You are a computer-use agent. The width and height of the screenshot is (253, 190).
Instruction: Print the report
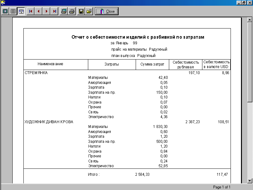(72, 11)
